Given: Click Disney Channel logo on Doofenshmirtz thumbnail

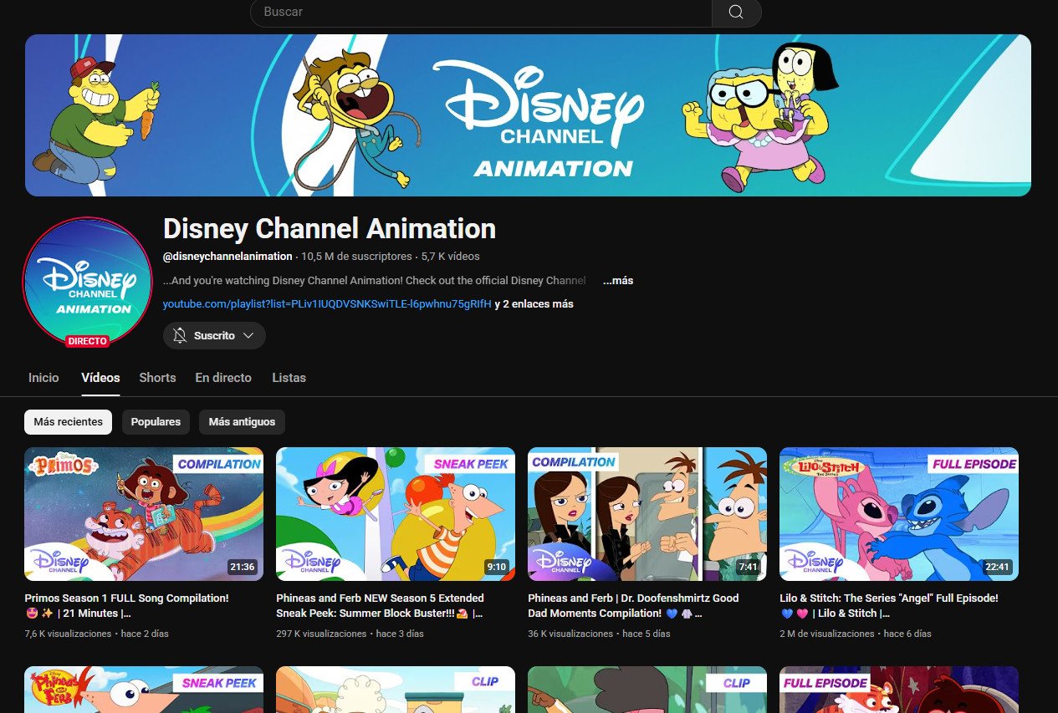Looking at the screenshot, I should point(563,561).
